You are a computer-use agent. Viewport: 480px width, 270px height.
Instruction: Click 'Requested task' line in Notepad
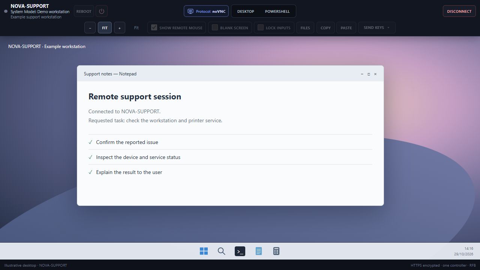click(x=155, y=120)
